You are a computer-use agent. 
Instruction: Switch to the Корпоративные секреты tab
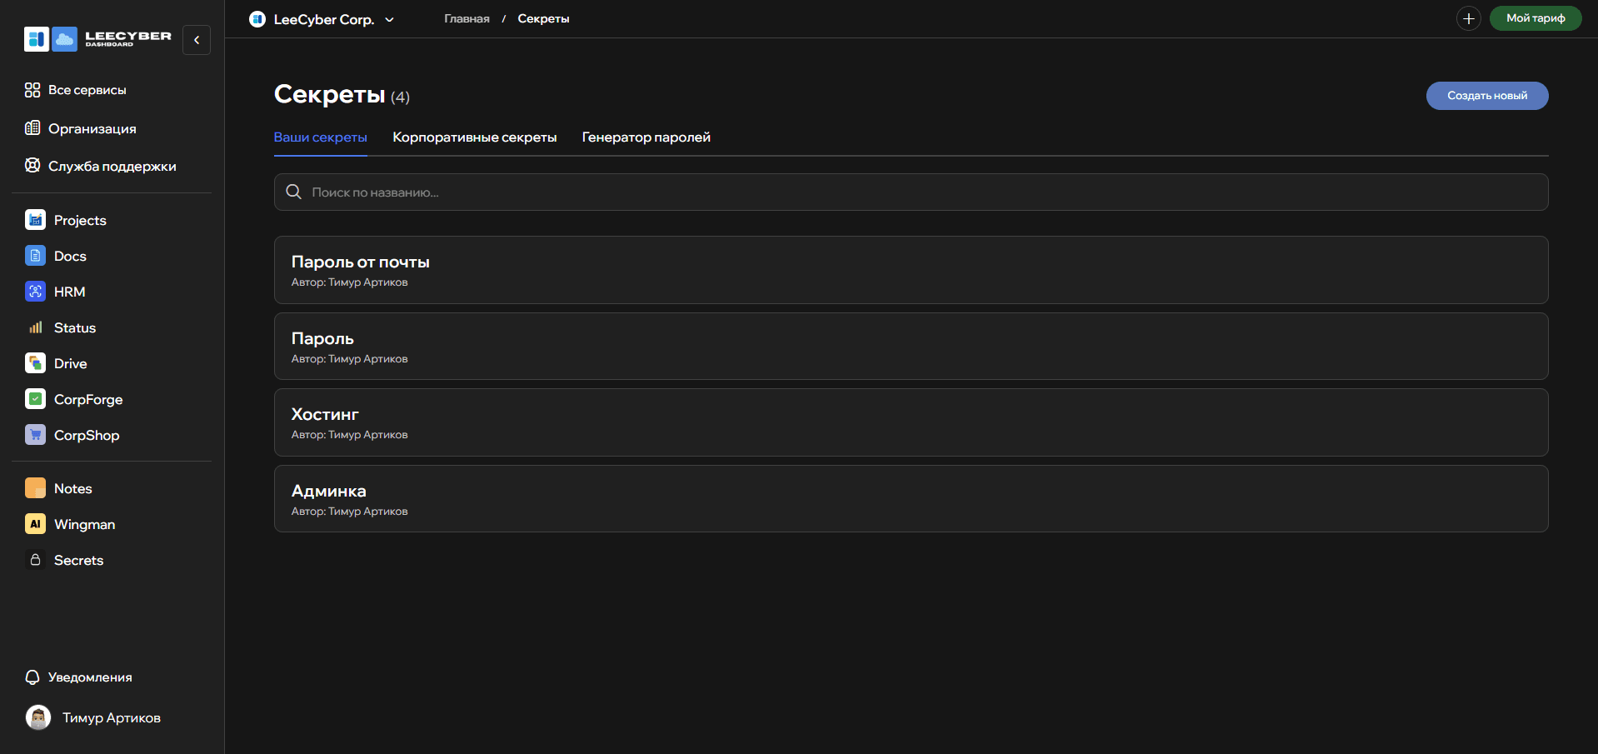(474, 137)
